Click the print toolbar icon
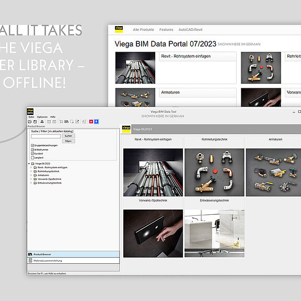 (42, 122)
